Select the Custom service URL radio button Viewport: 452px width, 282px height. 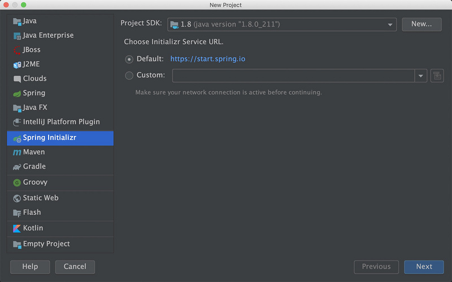coord(129,75)
